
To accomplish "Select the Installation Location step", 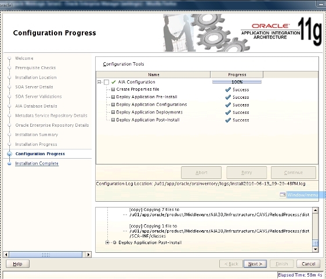I will [x=36, y=77].
